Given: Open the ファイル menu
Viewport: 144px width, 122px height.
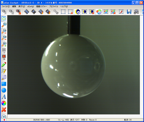Looking at the screenshot, I should coord(6,7).
